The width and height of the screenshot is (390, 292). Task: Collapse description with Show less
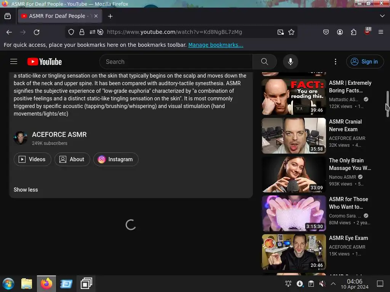click(26, 190)
